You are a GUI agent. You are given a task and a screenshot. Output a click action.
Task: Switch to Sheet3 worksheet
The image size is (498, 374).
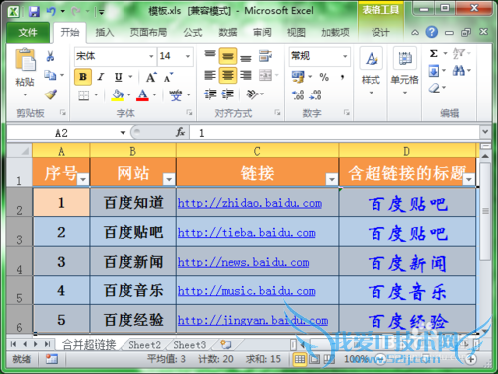tap(189, 345)
